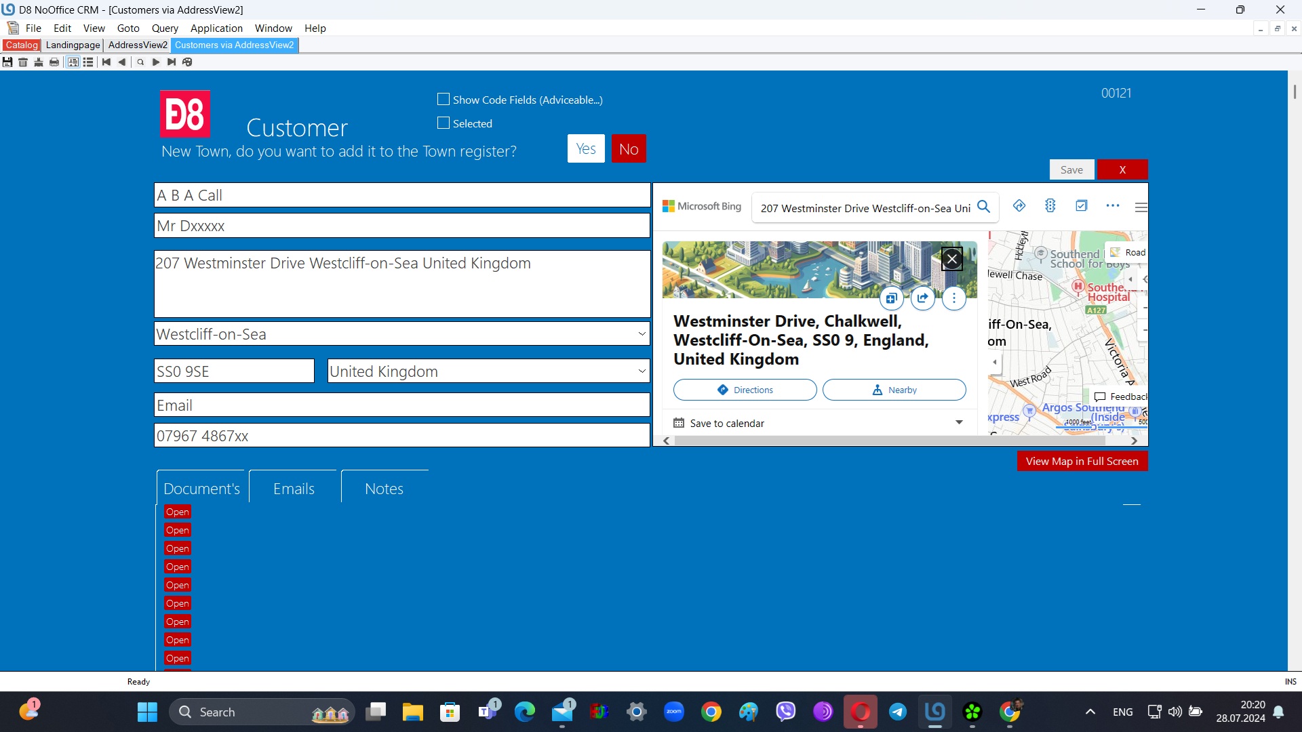Viewport: 1302px width, 732px height.
Task: Click the Bing Directions button
Action: (x=745, y=390)
